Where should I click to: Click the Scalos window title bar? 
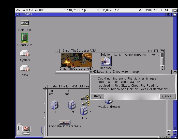pyautogui.click(x=89, y=14)
